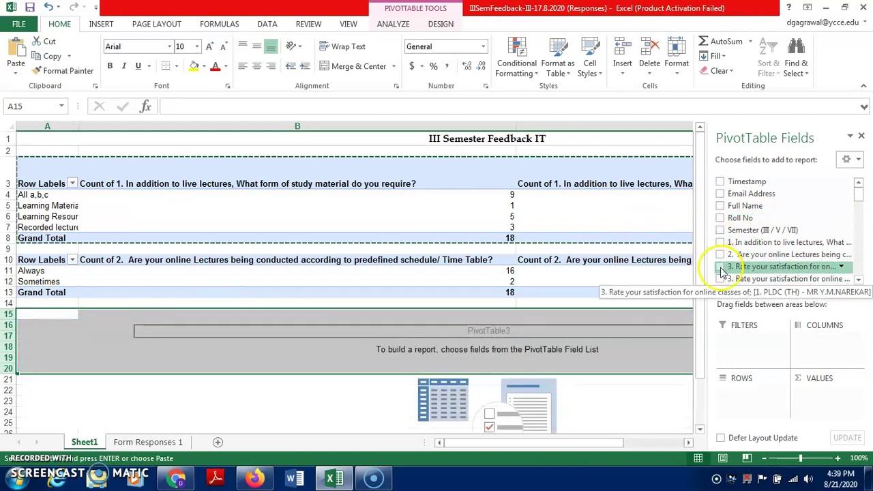Click the fill color bucket swatch

click(x=194, y=66)
